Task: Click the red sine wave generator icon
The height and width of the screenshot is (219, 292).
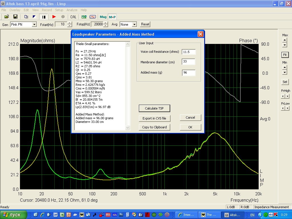Action: click(x=92, y=17)
